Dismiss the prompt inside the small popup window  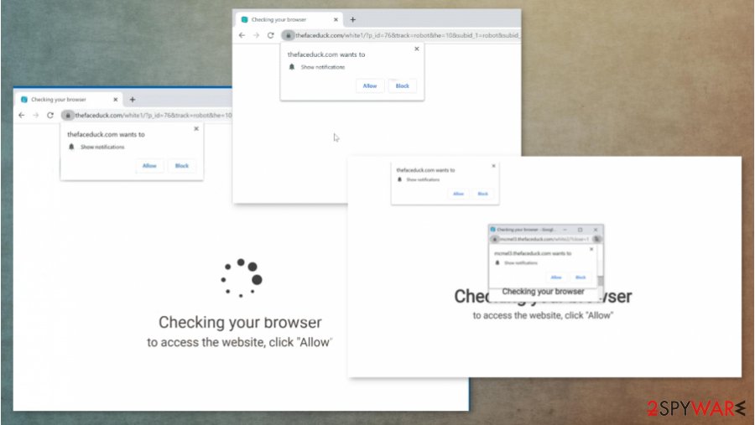(591, 249)
